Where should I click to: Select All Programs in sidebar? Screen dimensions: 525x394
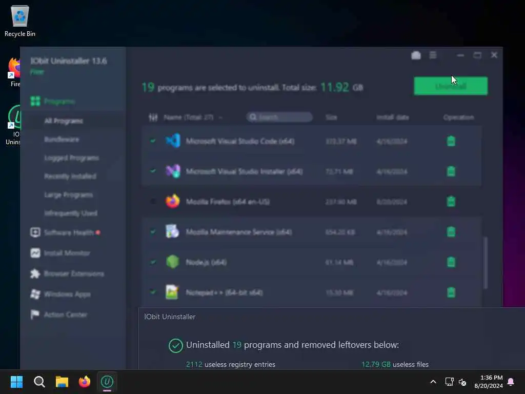point(64,121)
